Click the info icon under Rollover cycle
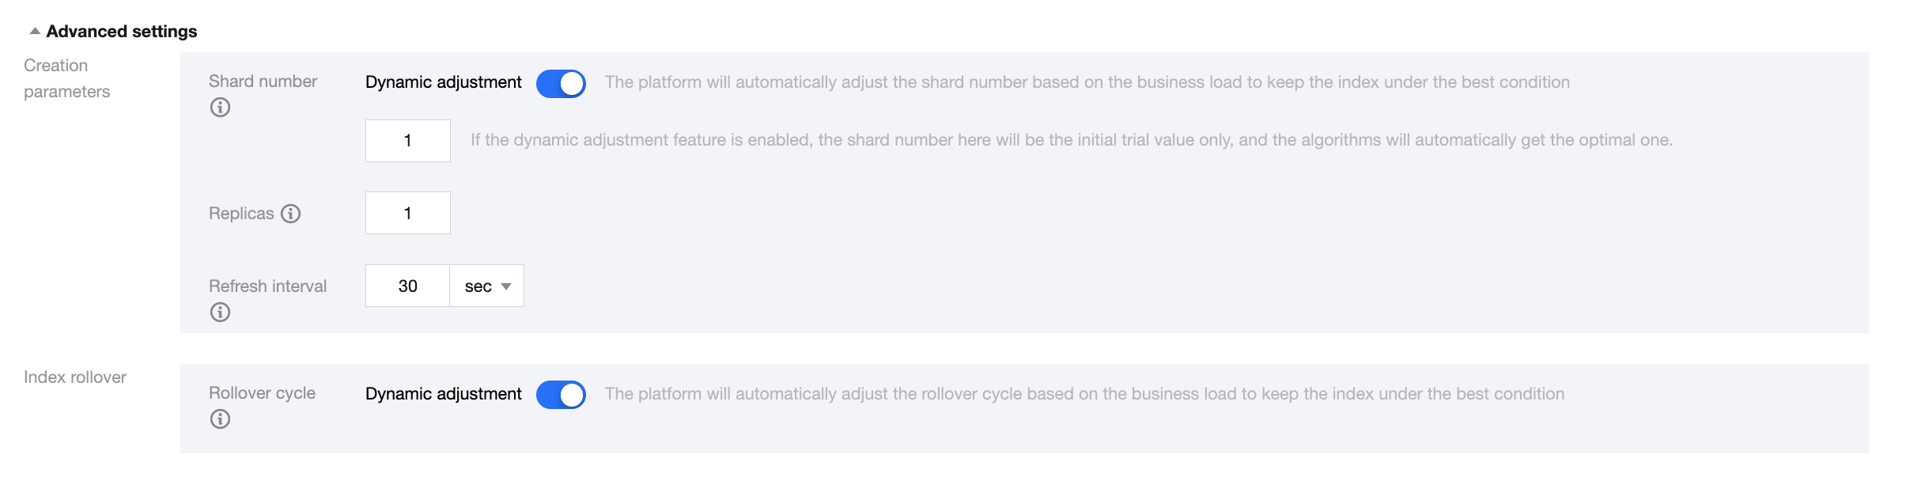This screenshot has height=500, width=1925. (220, 419)
